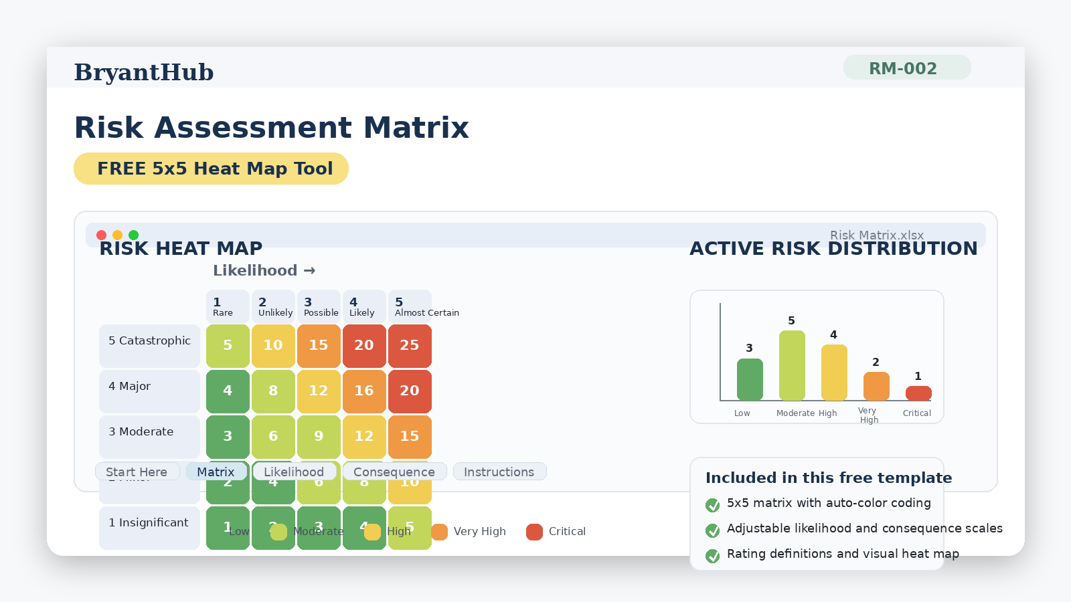Click the Very High orange legend swatch
1071x602 pixels.
pos(440,532)
